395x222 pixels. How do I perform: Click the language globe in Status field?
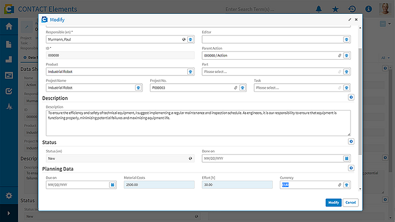pos(190,158)
